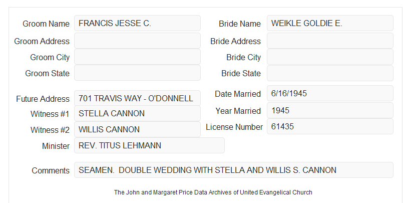Select the Date Married field 6/16/1945

tap(330, 93)
